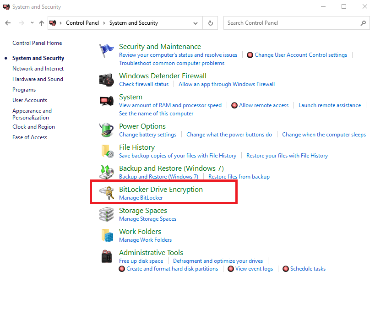Open the File History folder icon
The height and width of the screenshot is (315, 375).
(x=107, y=151)
